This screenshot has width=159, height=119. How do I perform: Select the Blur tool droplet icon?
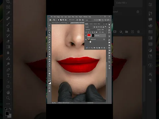pos(49,57)
